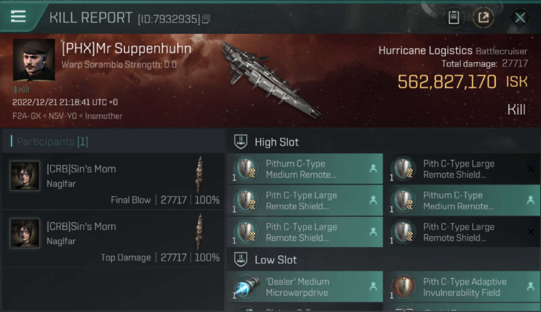Toggle the X mark on the last Pith C-Type Large module

coord(531,232)
